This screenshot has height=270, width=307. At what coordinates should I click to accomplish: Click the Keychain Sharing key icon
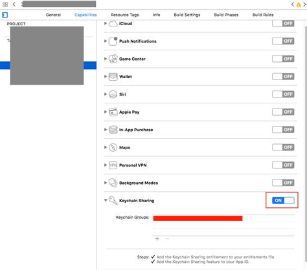(x=113, y=200)
